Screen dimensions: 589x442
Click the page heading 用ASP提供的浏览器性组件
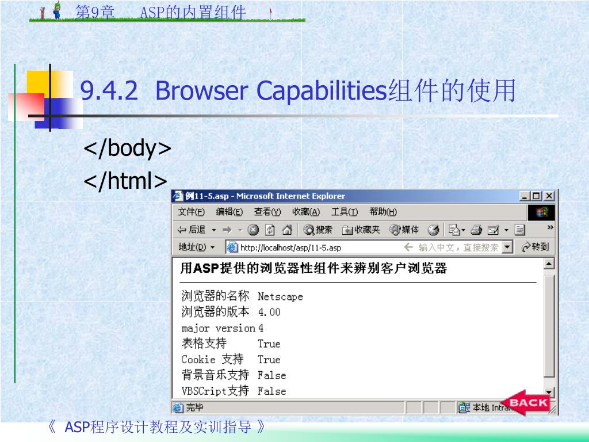[x=313, y=268]
